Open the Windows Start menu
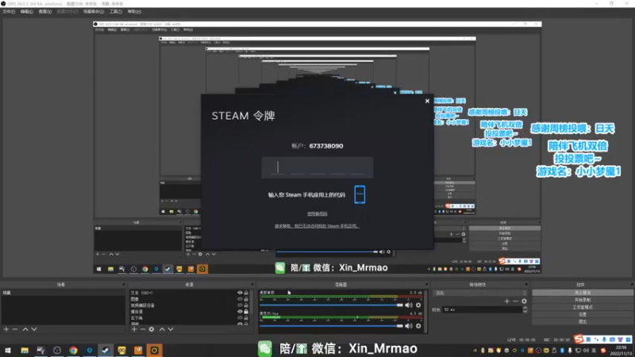Image resolution: width=635 pixels, height=357 pixels. coord(8,350)
